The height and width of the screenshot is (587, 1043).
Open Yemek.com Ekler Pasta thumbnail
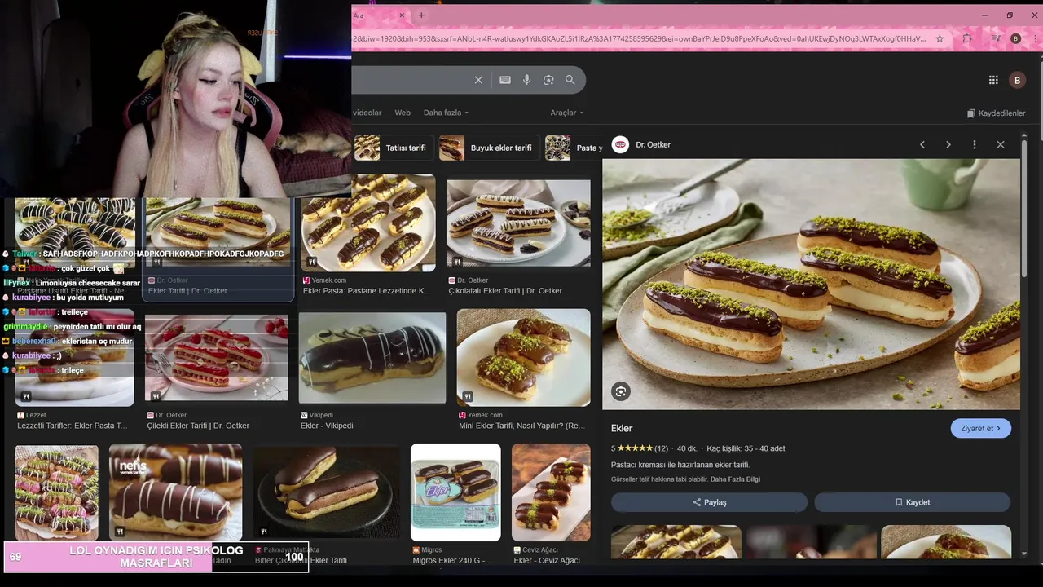tap(368, 223)
